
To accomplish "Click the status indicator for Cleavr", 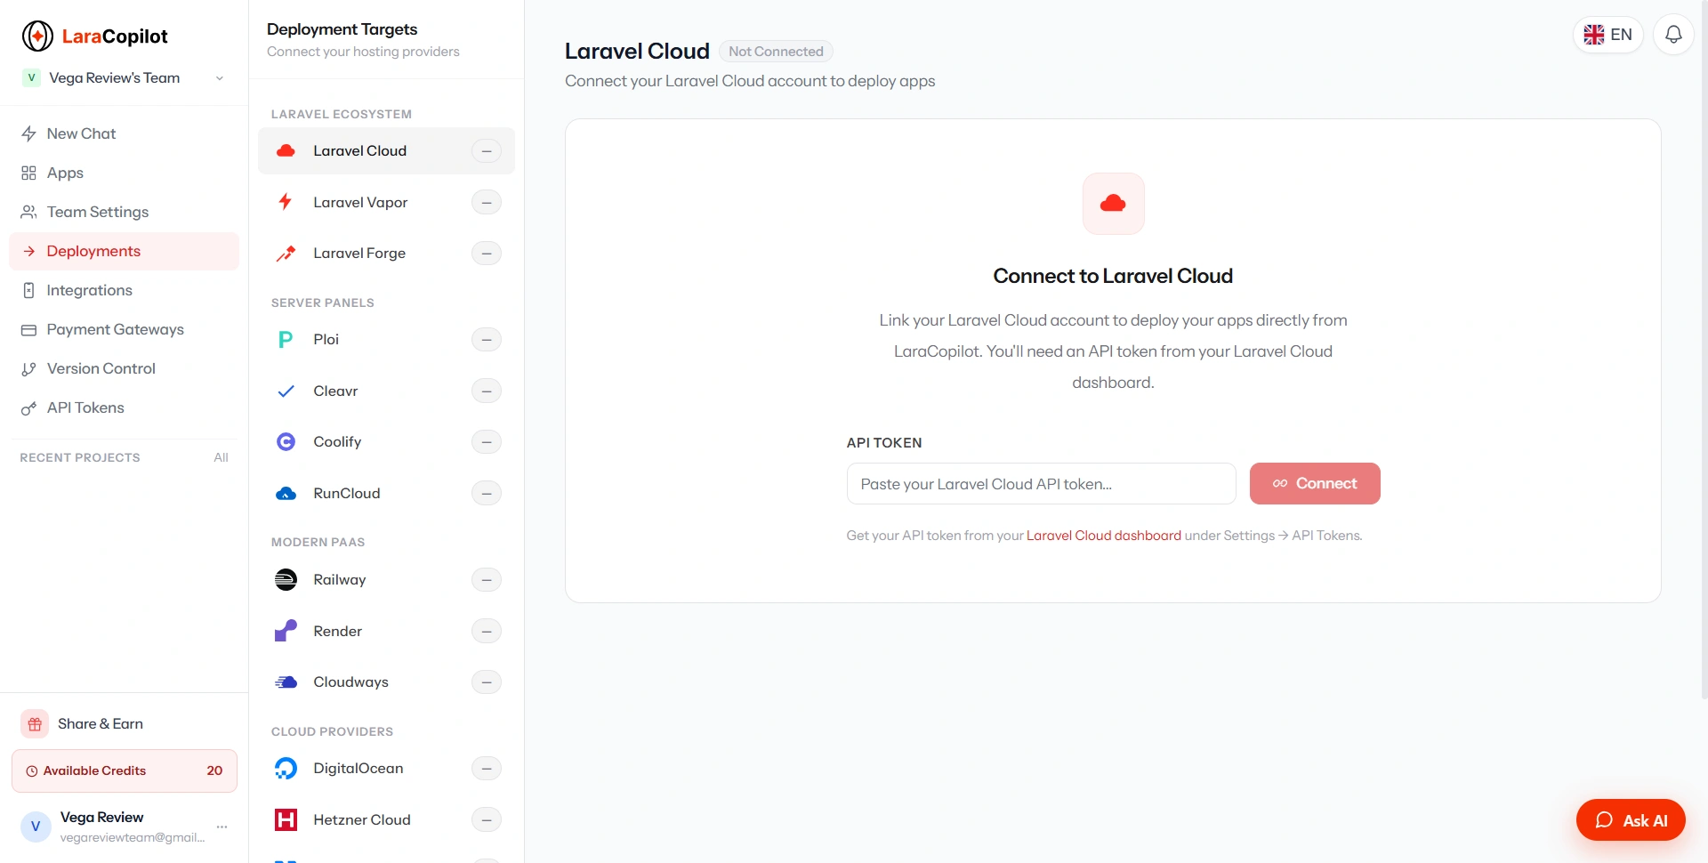I will point(487,391).
